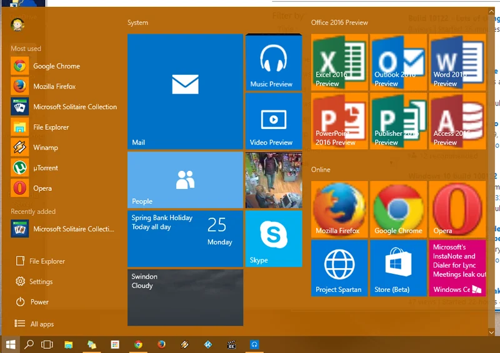Open the Power options
Viewport: 500px width, 353px height.
coord(32,302)
